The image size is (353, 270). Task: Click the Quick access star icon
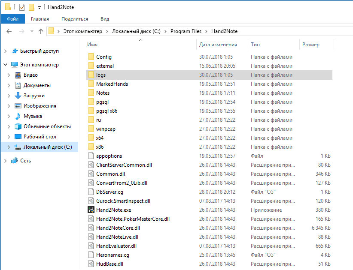pos(15,51)
